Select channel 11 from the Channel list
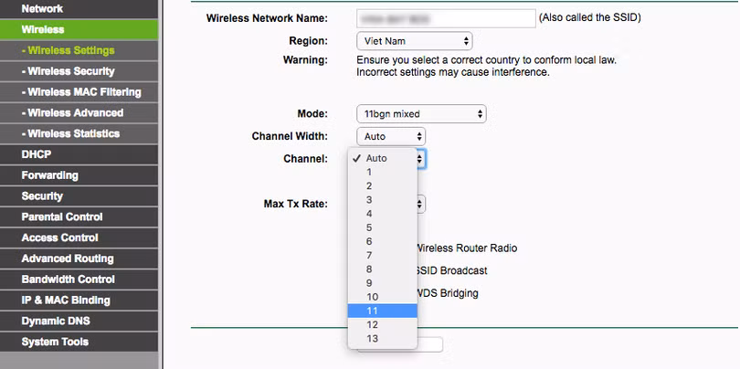 [x=382, y=311]
